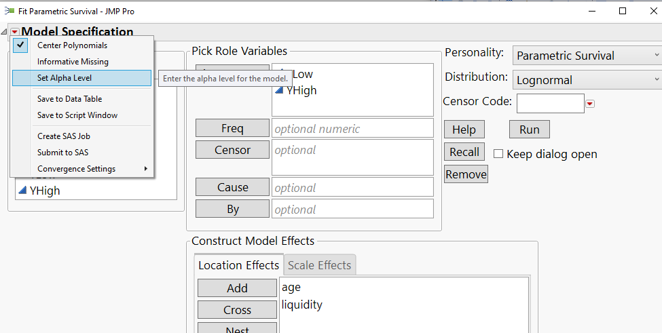Open Convergence Settings submenu

(82, 169)
